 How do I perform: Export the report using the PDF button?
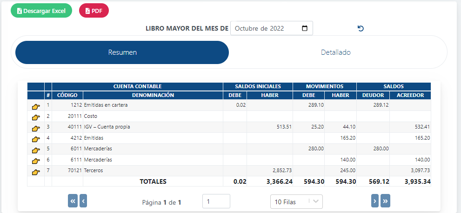pos(94,11)
